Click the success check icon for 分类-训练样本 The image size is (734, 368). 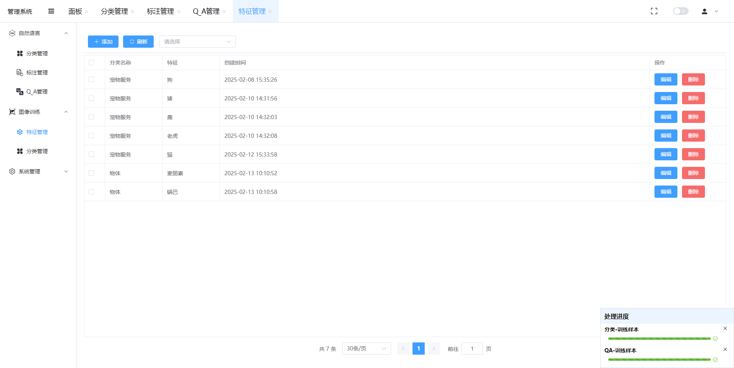point(715,339)
